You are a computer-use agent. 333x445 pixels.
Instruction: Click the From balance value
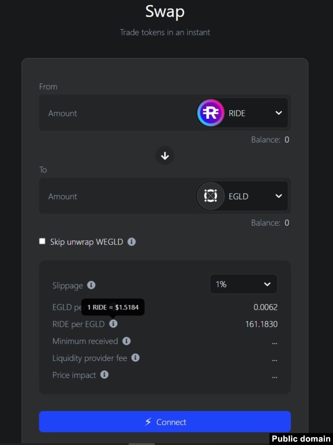[287, 140]
